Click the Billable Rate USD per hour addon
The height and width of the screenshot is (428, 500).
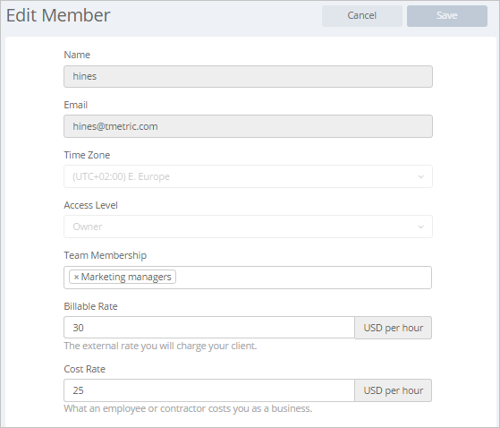click(x=394, y=328)
